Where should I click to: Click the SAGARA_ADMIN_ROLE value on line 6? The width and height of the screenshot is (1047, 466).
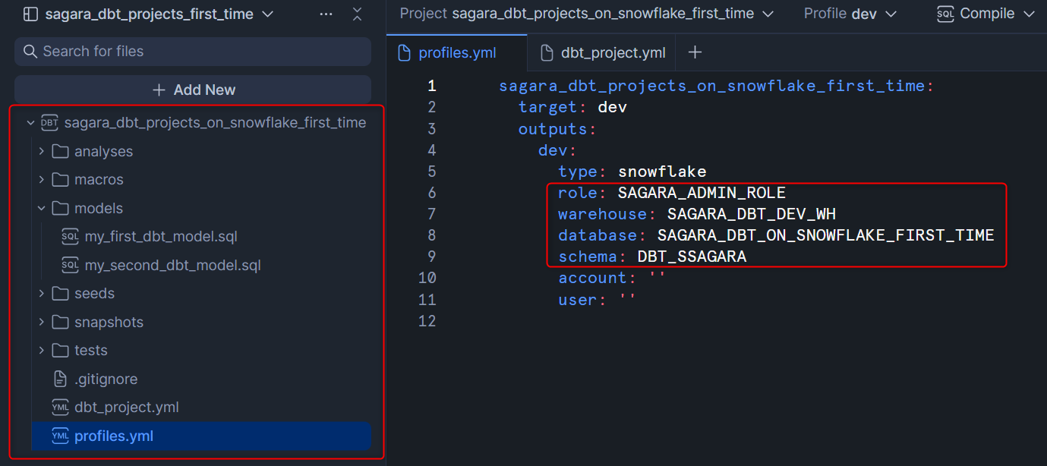point(702,193)
